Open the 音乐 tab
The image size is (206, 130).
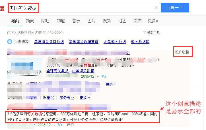tap(76, 21)
